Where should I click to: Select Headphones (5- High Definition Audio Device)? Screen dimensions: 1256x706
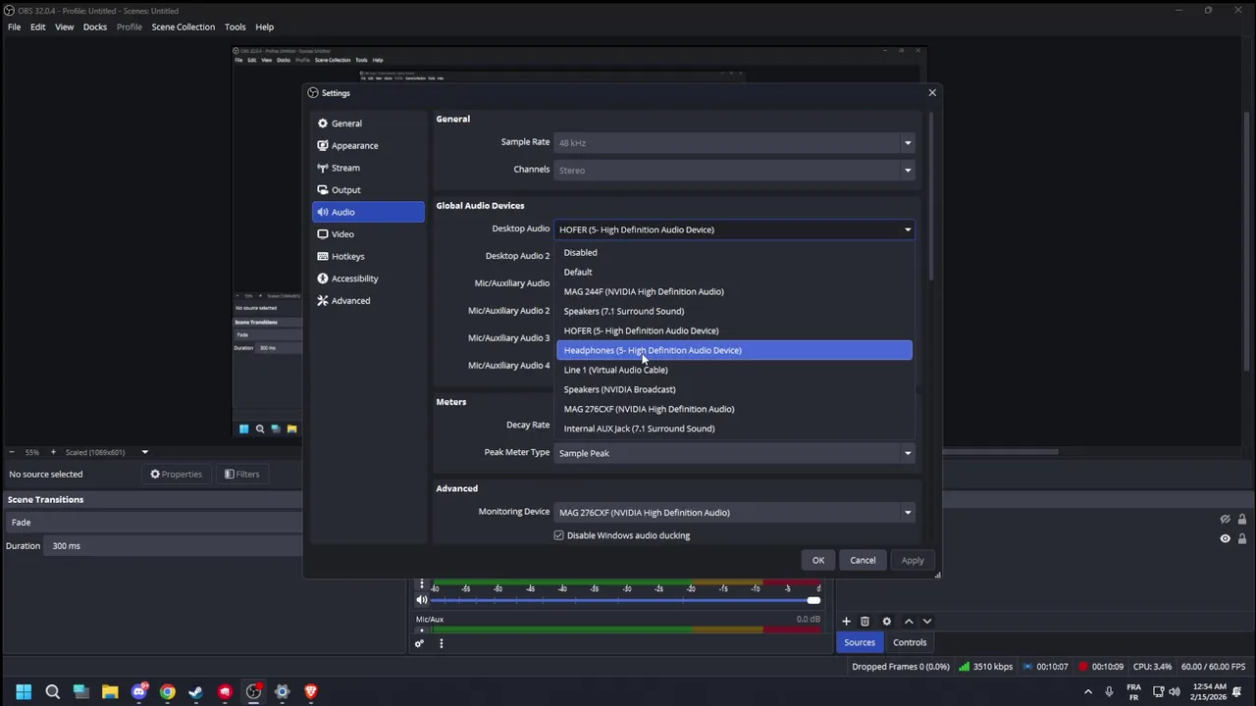(734, 350)
